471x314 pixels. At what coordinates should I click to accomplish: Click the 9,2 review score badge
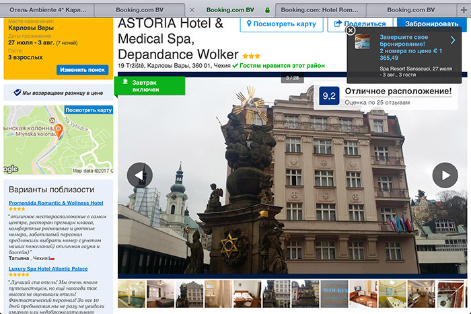click(329, 95)
